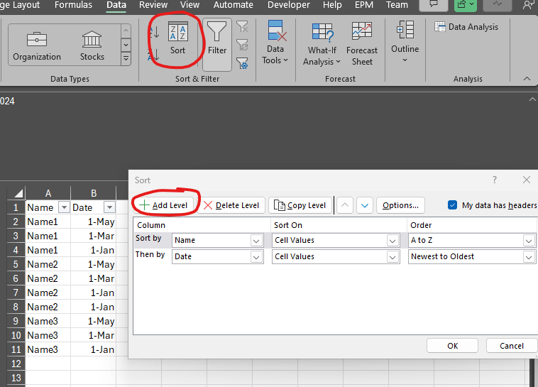Viewport: 538px width, 387px height.
Task: Sort ascending with the A-Z icon
Action: pos(154,32)
